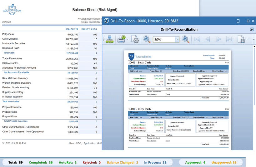Click the AR Reconciliation shield logo
The height and width of the screenshot is (167, 256).
point(131,56)
